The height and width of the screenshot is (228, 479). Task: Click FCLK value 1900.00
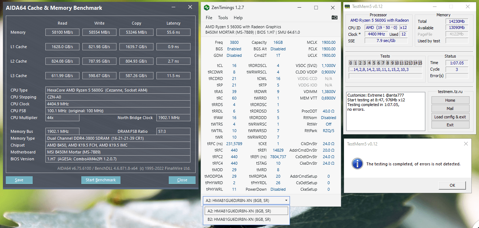328,49
